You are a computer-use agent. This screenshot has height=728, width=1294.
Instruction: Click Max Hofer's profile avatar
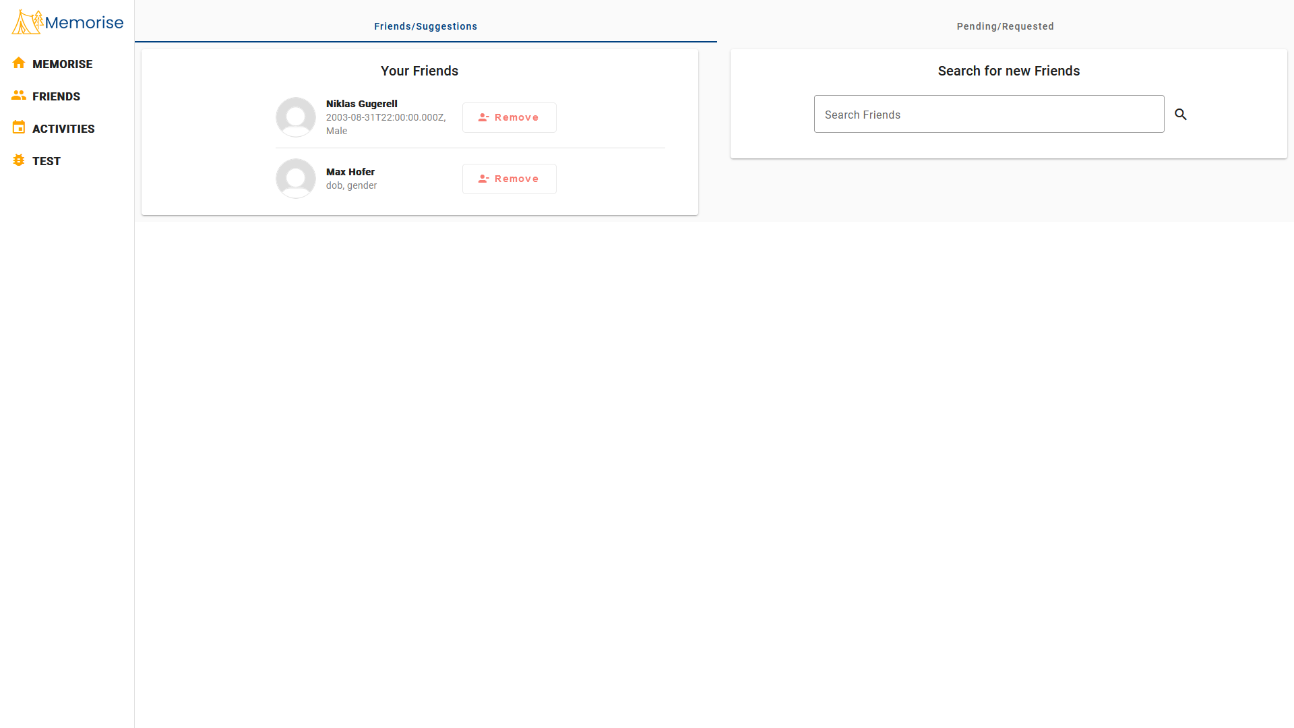point(296,179)
